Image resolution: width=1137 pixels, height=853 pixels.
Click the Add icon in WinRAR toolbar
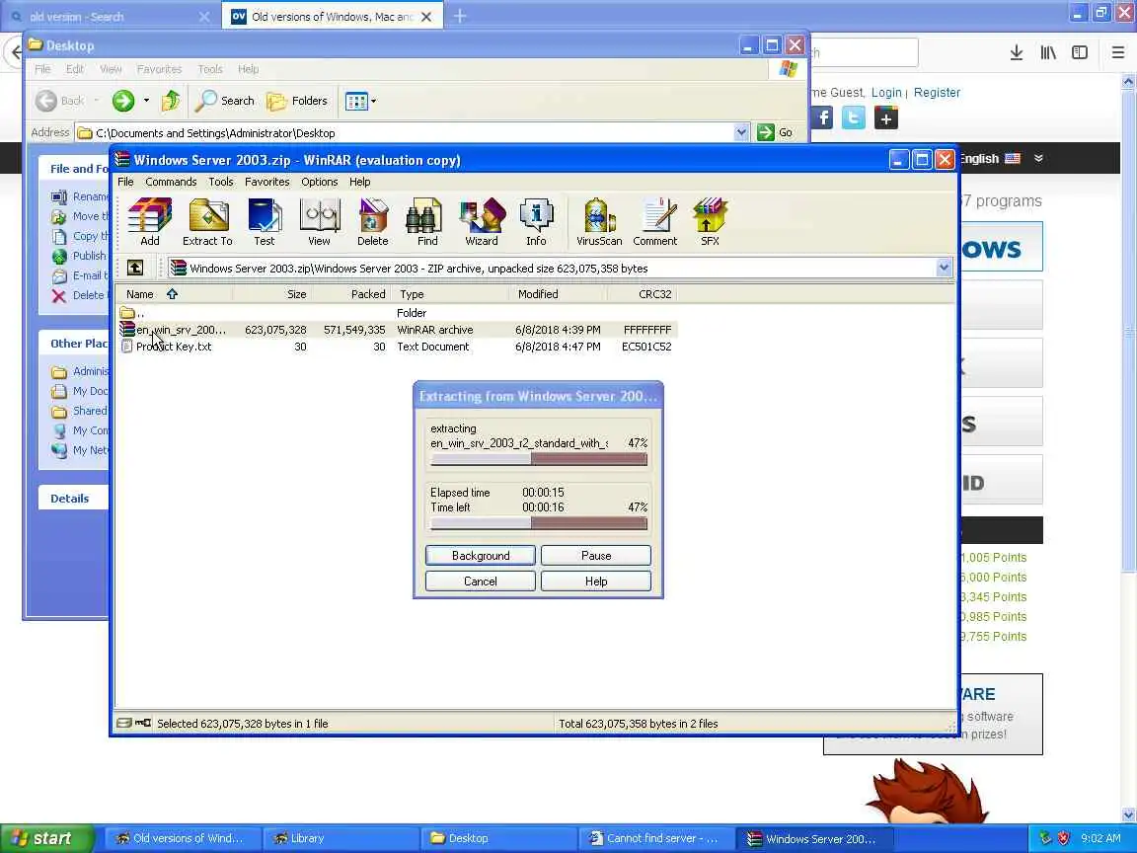pyautogui.click(x=150, y=222)
